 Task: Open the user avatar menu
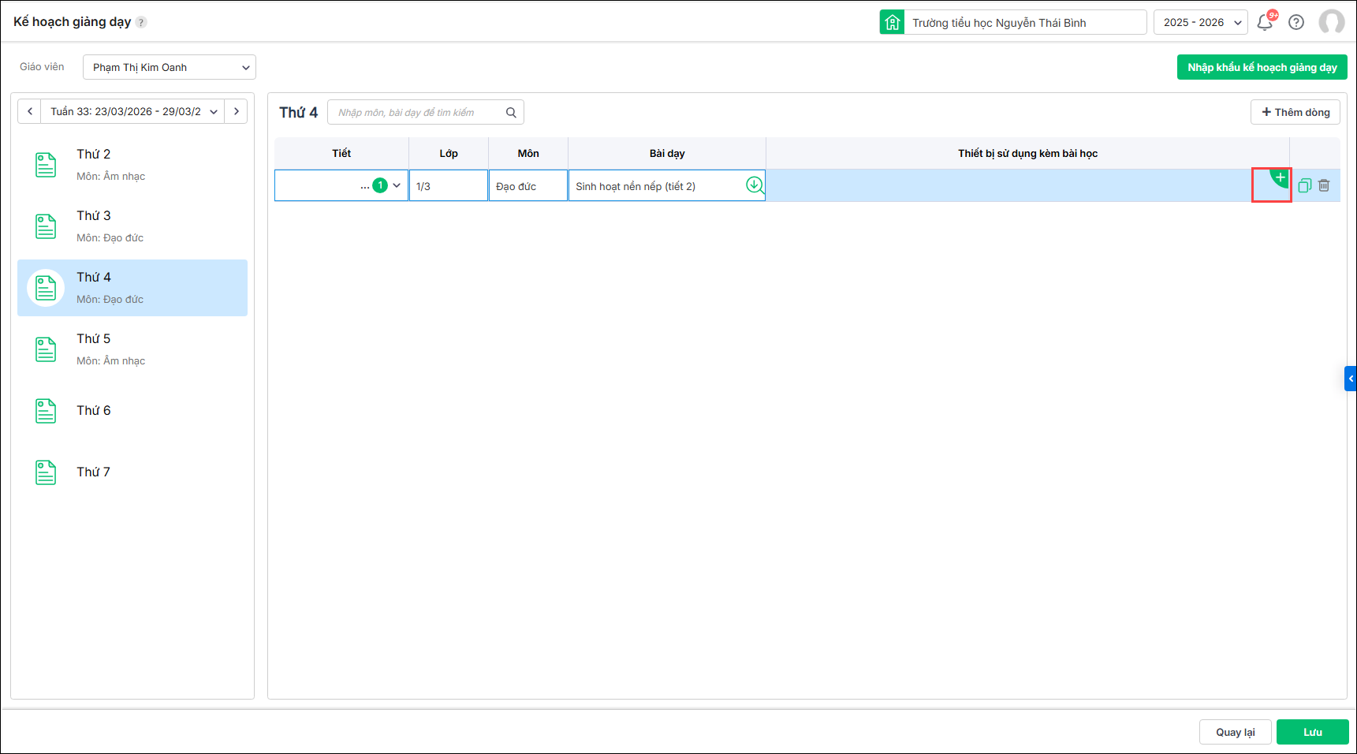click(x=1332, y=22)
